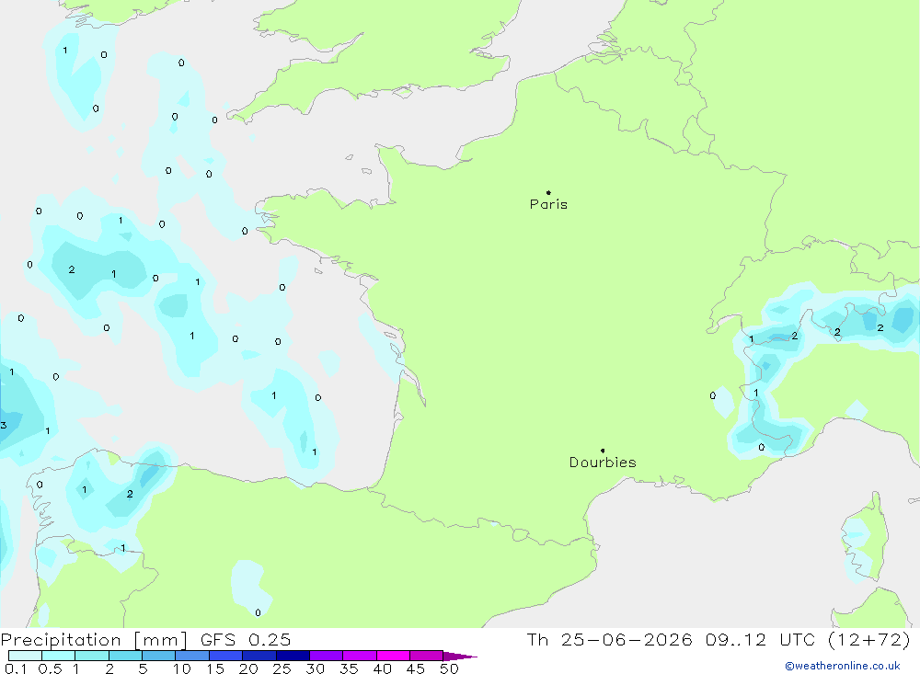The height and width of the screenshot is (674, 920).
Task: Click the legend value '25'
Action: [282, 668]
